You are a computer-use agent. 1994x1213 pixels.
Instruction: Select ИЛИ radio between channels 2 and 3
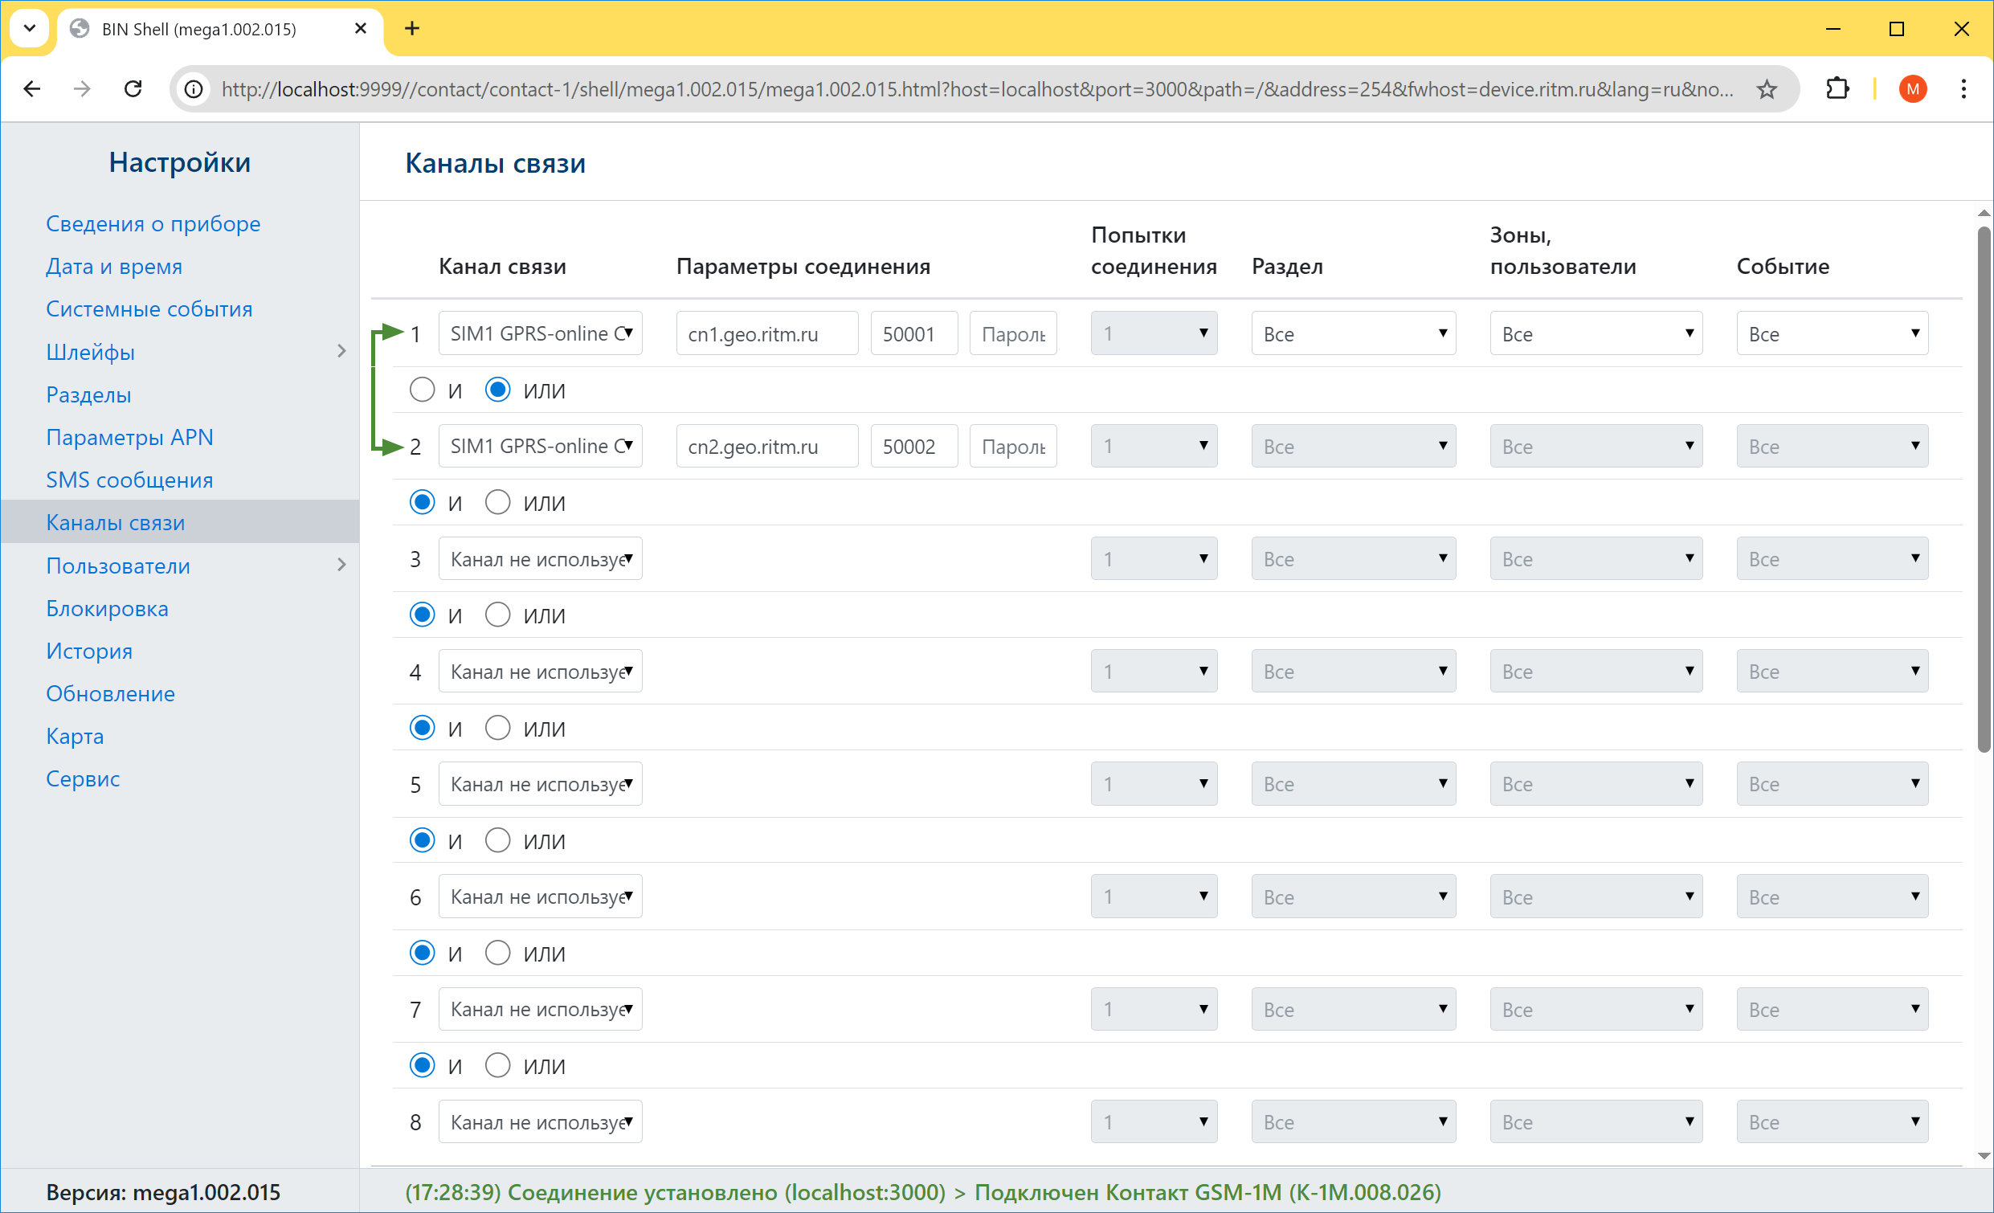pyautogui.click(x=496, y=503)
